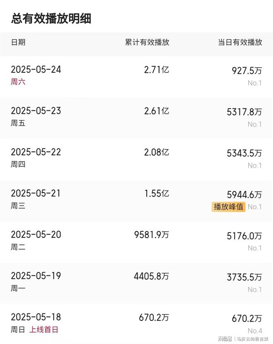273x344 pixels.
Task: Open the 马庆云的影音娱 watermark link
Action: [x=253, y=339]
